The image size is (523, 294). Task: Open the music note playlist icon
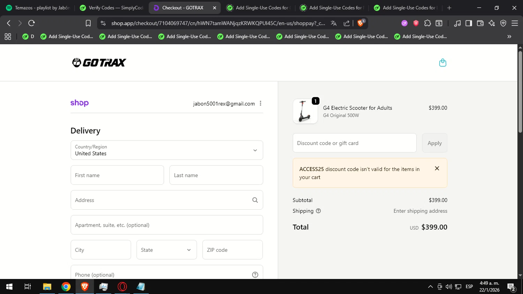[457, 23]
